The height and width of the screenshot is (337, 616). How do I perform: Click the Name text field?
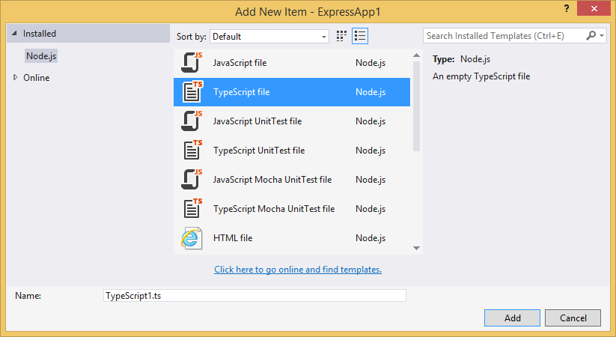click(254, 296)
